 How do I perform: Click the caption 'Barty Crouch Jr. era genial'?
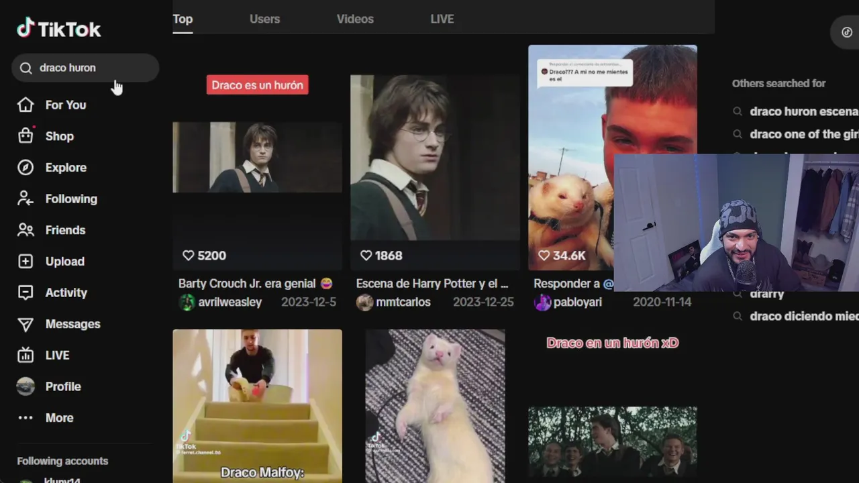[256, 284]
